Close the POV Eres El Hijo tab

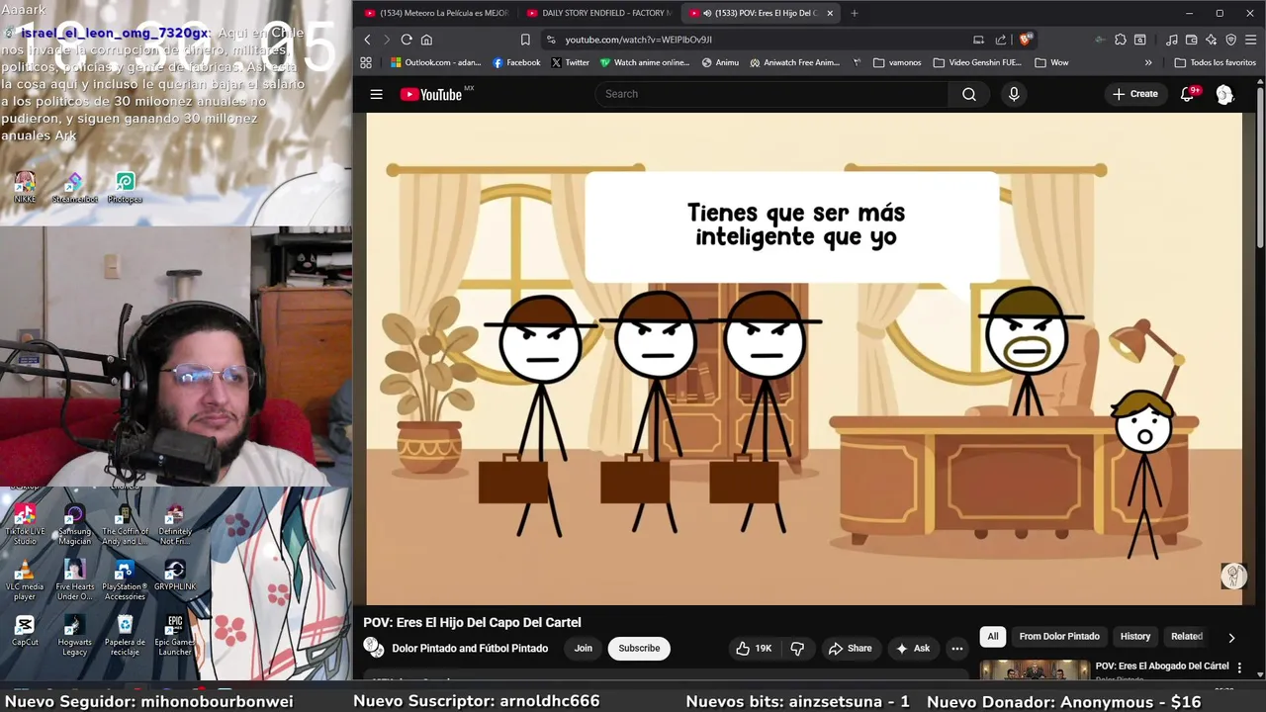coord(830,13)
